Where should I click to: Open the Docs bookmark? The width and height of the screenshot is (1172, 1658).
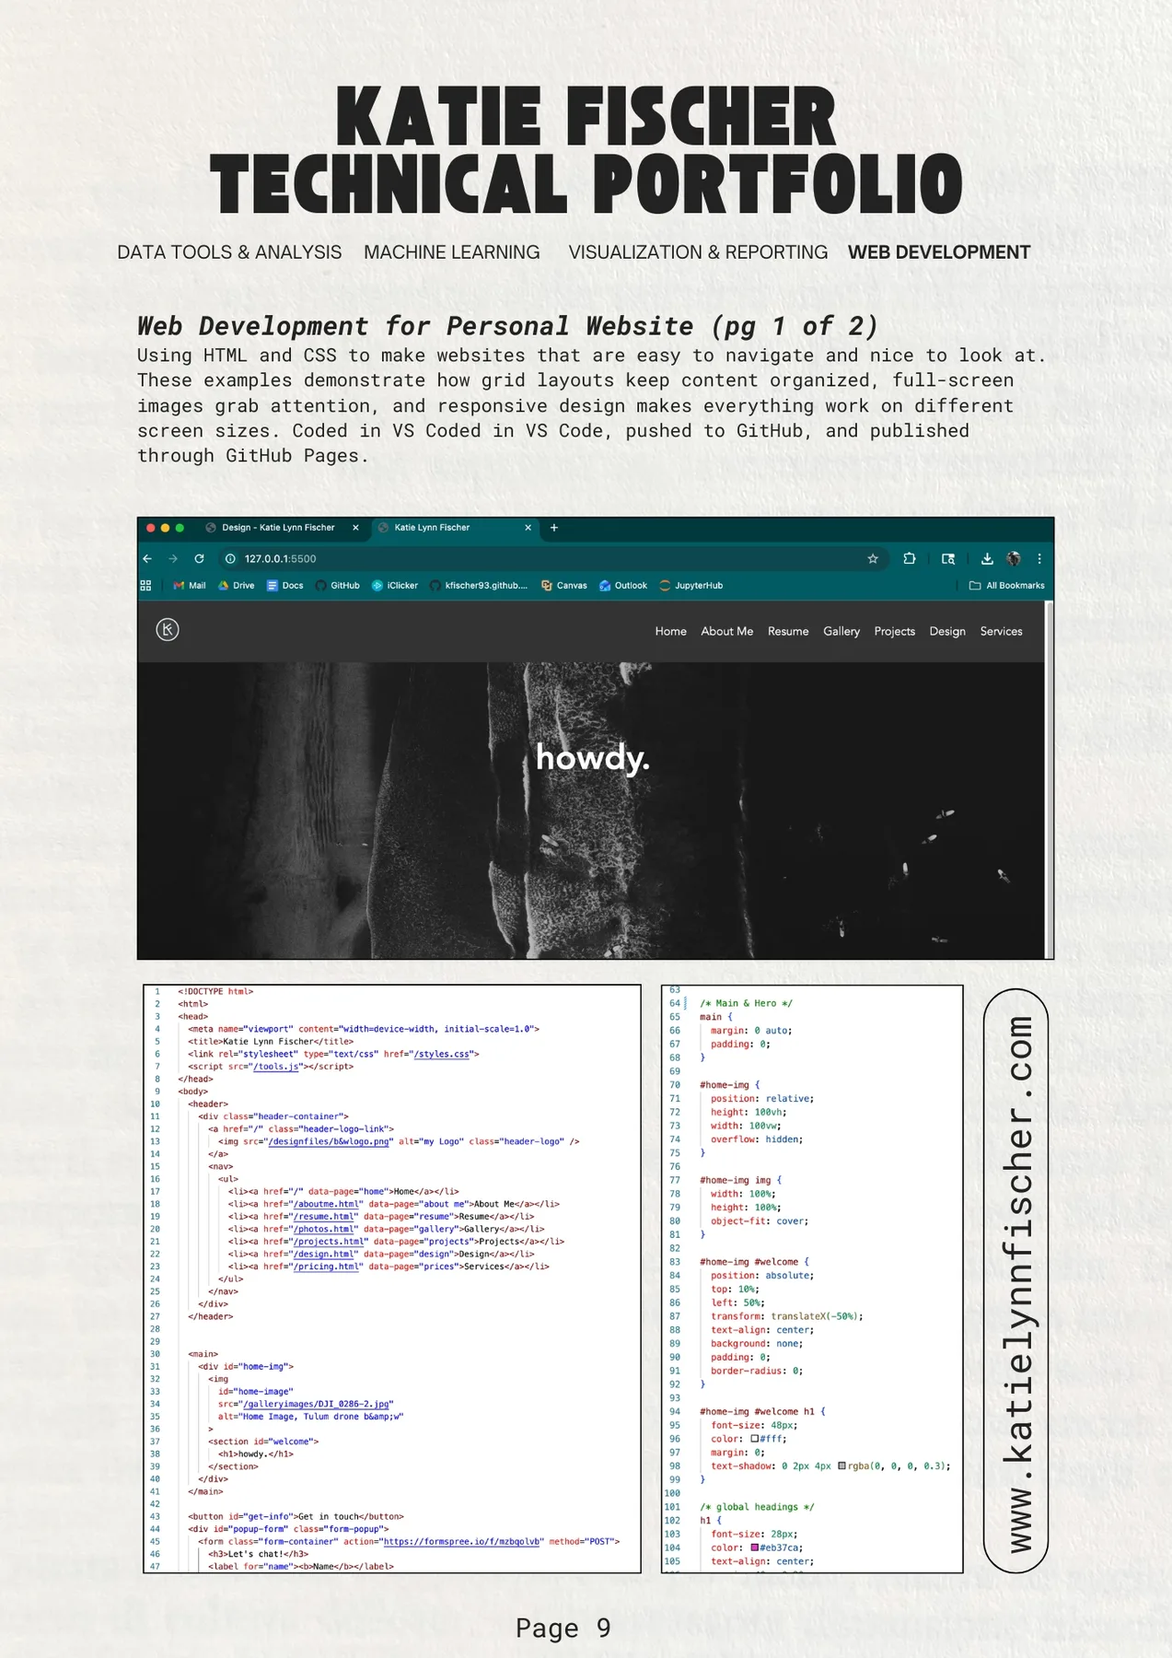point(284,585)
